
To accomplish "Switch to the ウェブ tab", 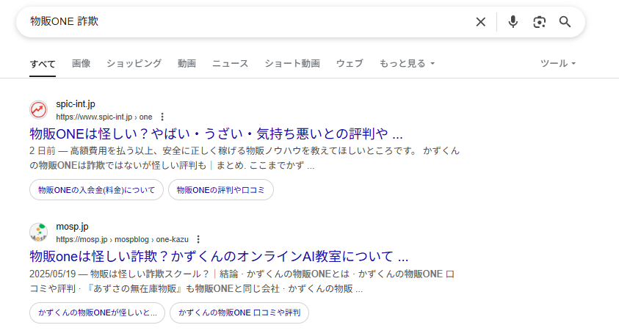I will pos(350,64).
